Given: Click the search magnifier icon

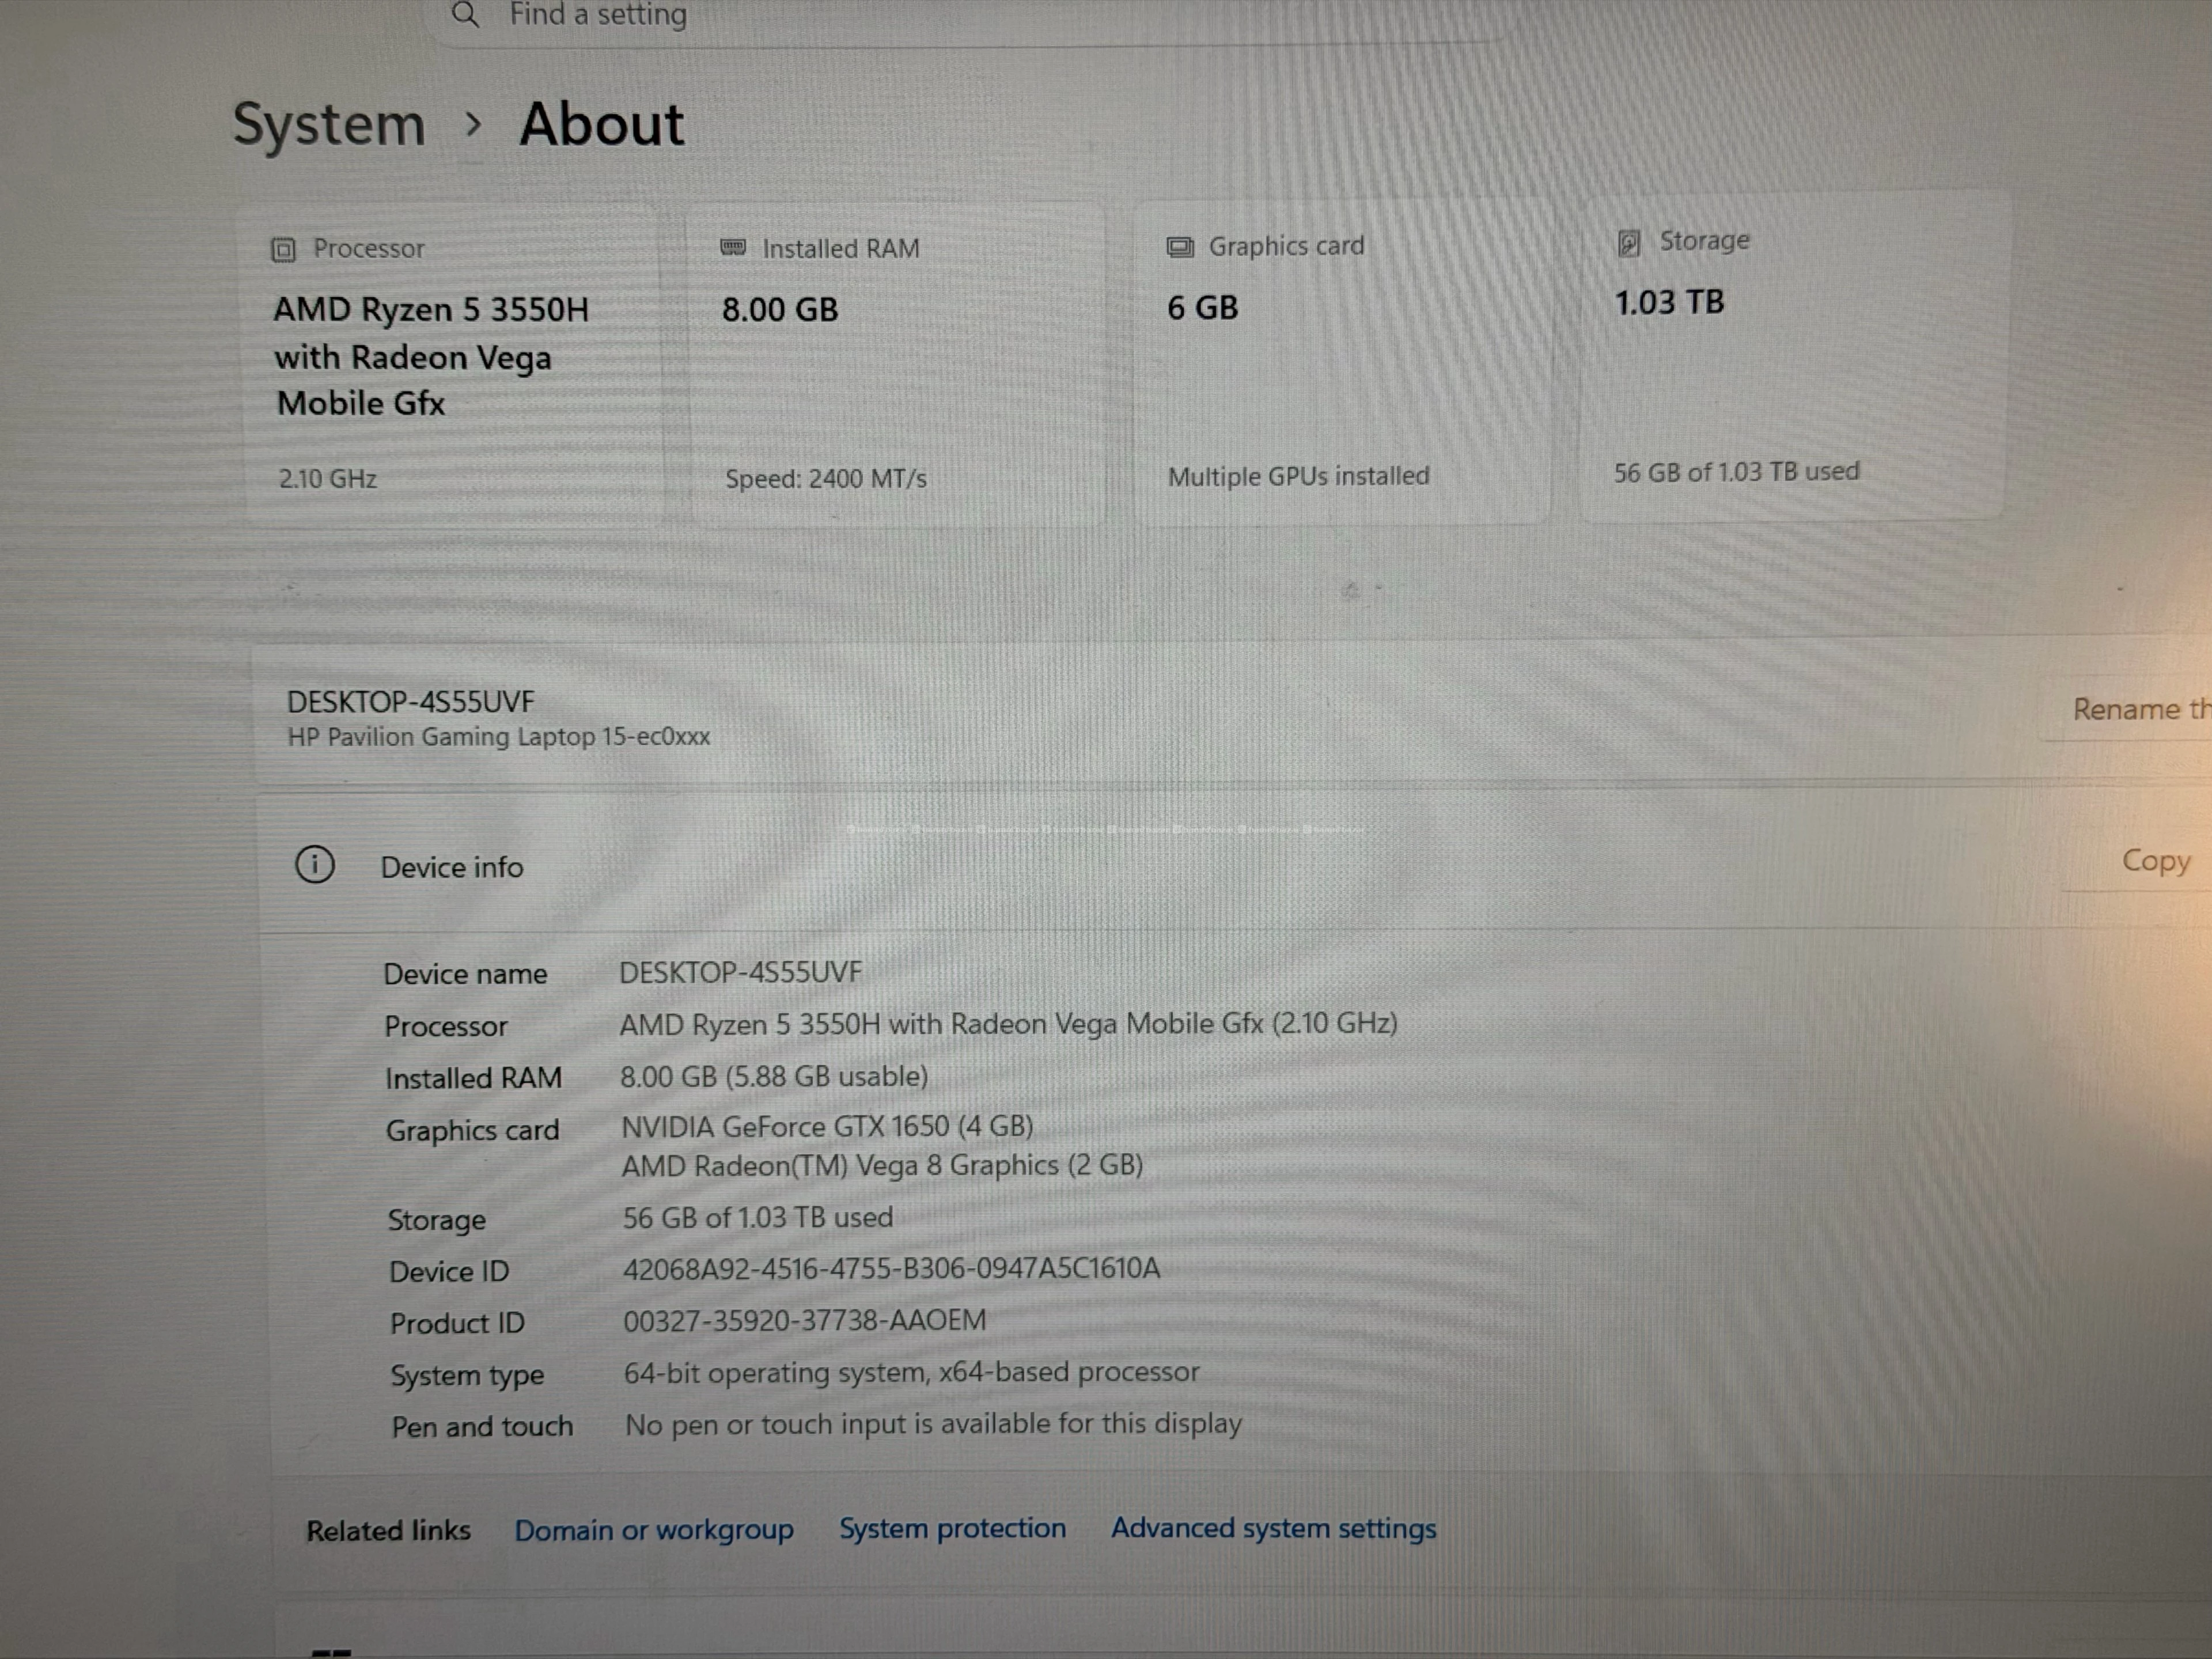Looking at the screenshot, I should [x=465, y=14].
